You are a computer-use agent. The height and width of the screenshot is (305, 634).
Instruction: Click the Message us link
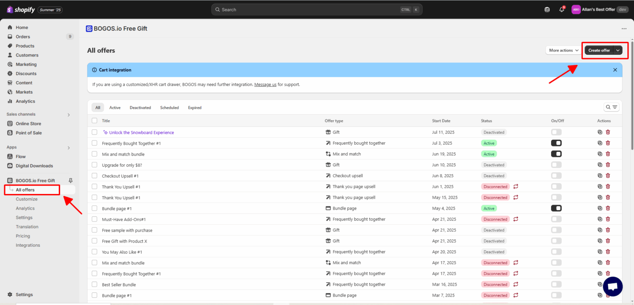click(x=265, y=84)
